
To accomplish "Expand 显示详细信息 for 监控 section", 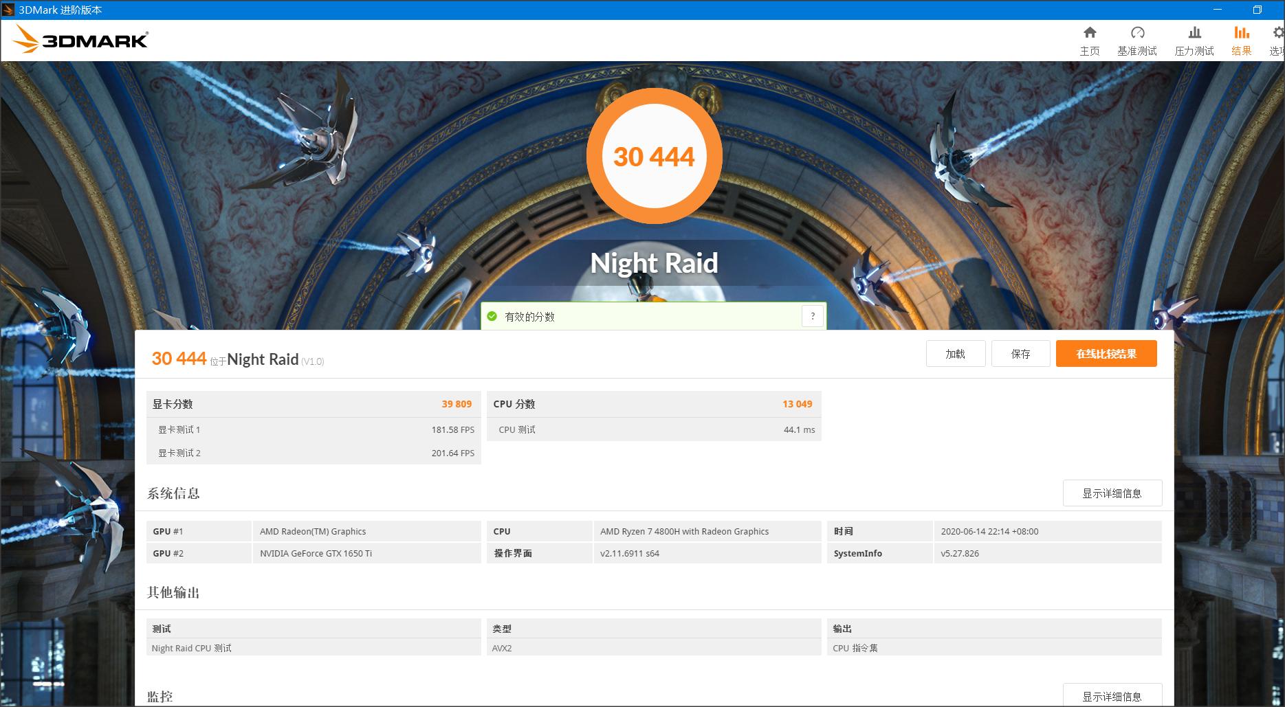I will [x=1112, y=696].
